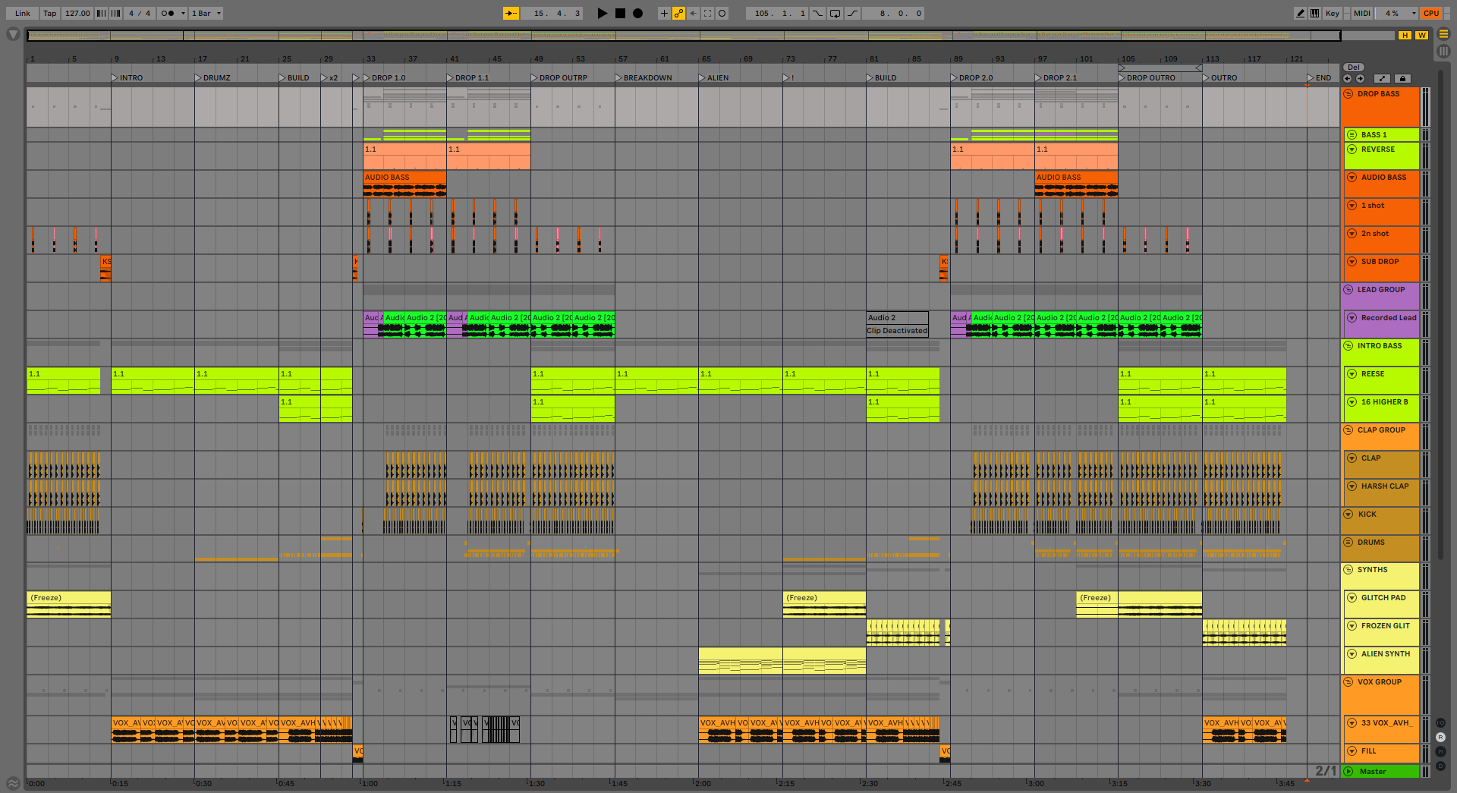
Task: Unfold the SUB DROP track
Action: pos(1352,262)
